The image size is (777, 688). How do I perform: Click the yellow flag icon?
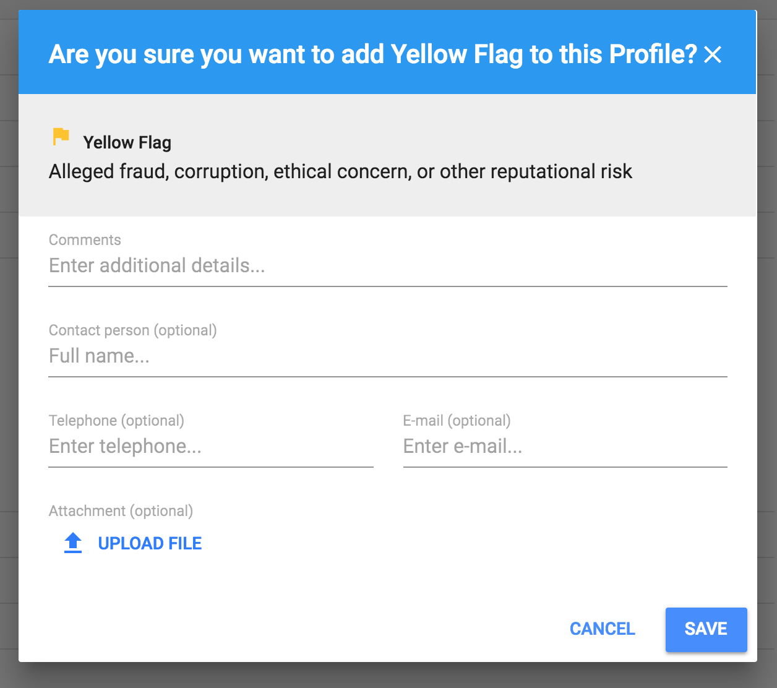pyautogui.click(x=61, y=136)
